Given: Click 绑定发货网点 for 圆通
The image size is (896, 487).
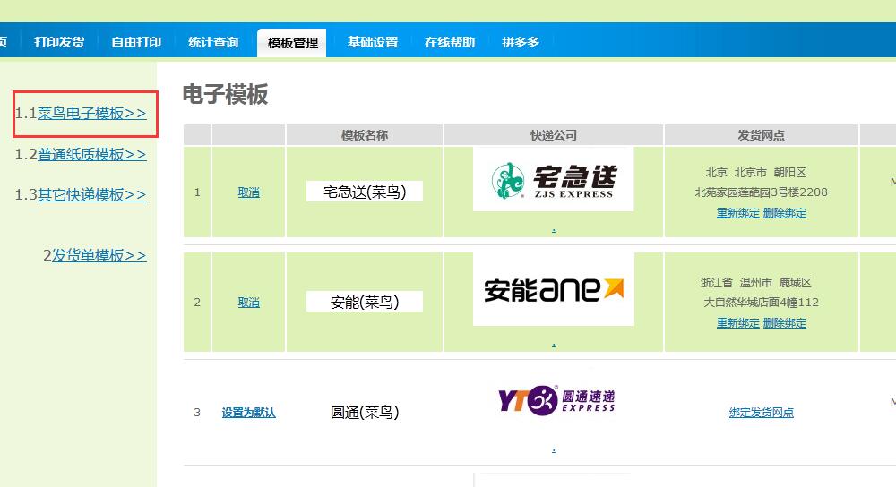Looking at the screenshot, I should [x=762, y=413].
